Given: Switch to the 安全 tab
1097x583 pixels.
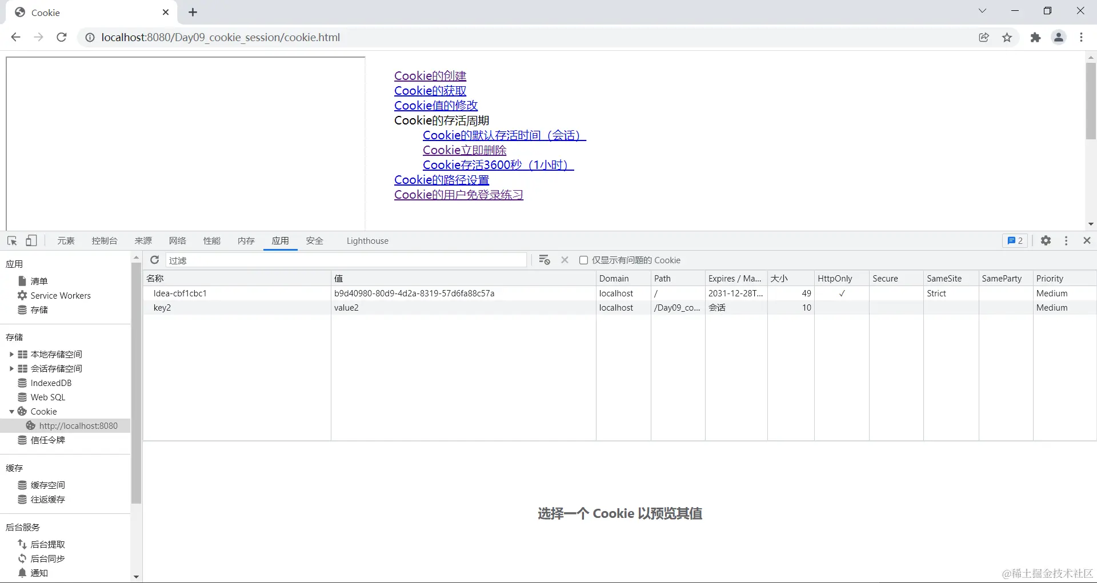Looking at the screenshot, I should (x=315, y=241).
